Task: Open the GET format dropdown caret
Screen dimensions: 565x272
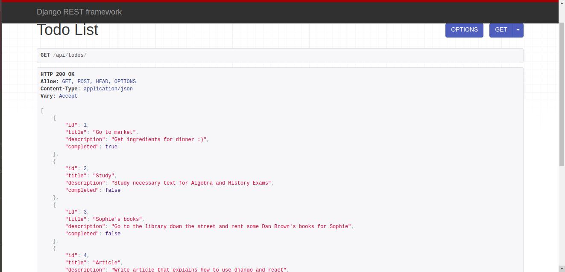Action: point(518,30)
